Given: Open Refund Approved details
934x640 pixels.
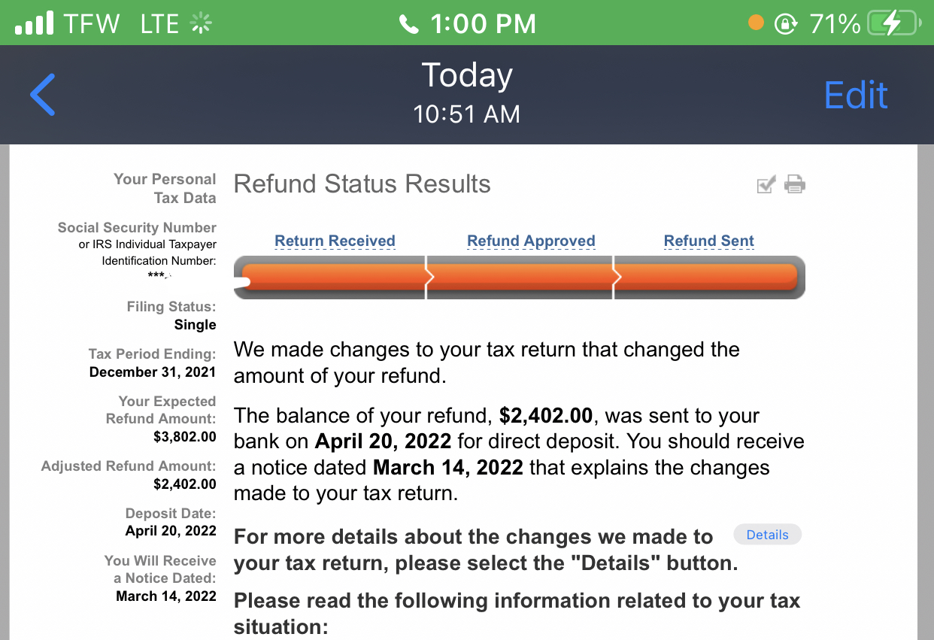Looking at the screenshot, I should [x=530, y=240].
